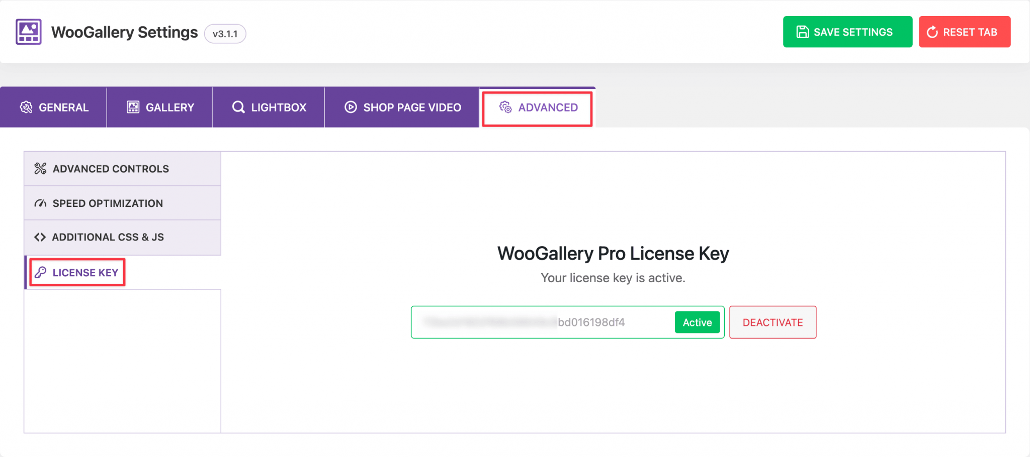Click the key icon next to License Key
The image size is (1030, 457).
tap(42, 273)
